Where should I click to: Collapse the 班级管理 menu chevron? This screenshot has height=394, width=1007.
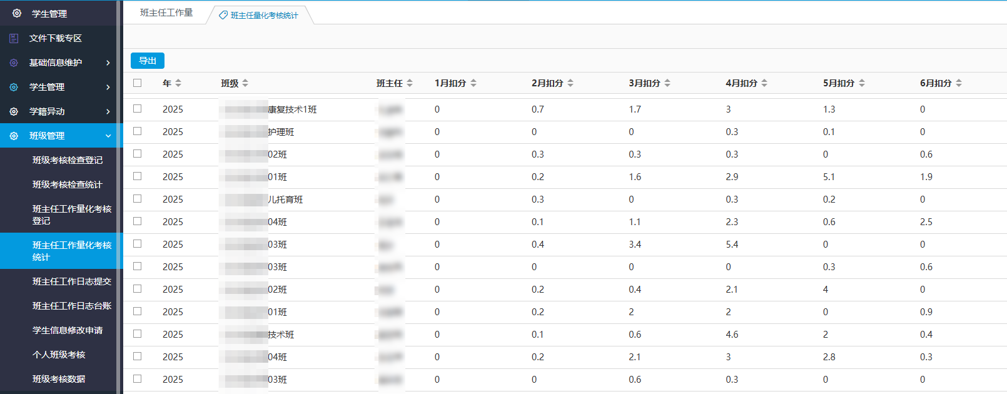pos(108,136)
